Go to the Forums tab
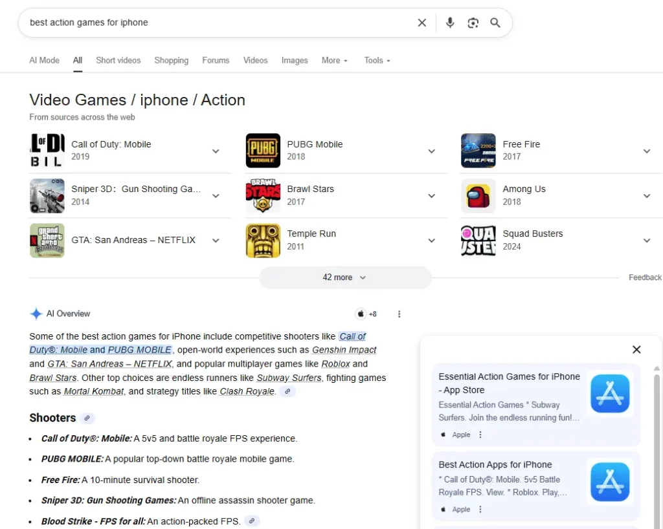 [216, 60]
